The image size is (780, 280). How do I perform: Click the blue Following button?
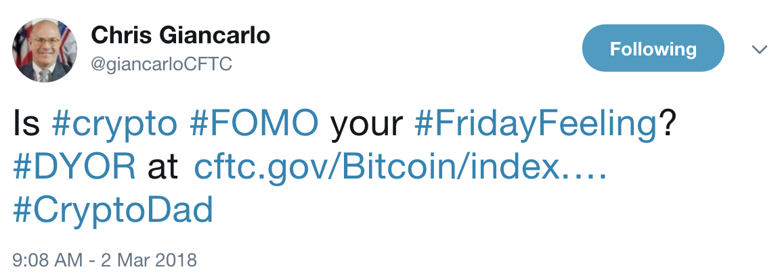tap(653, 48)
